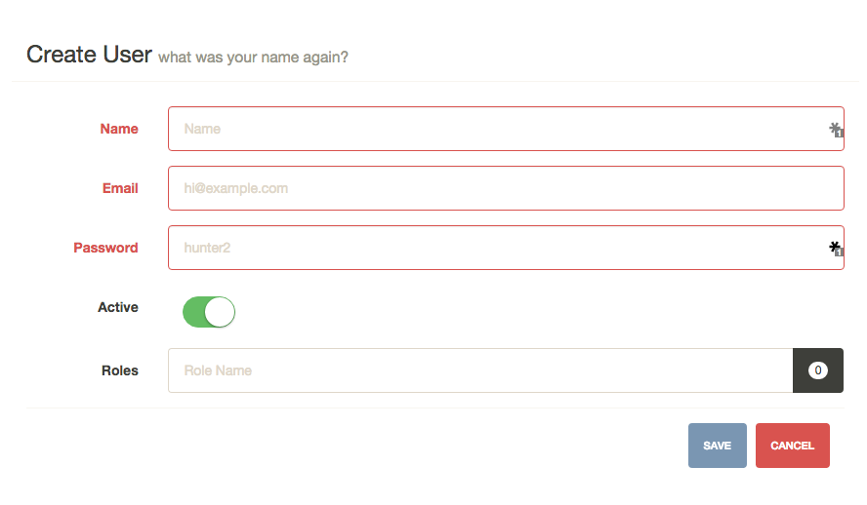Image resolution: width=867 pixels, height=505 pixels.
Task: Open the Role Name selection field
Action: coord(480,370)
